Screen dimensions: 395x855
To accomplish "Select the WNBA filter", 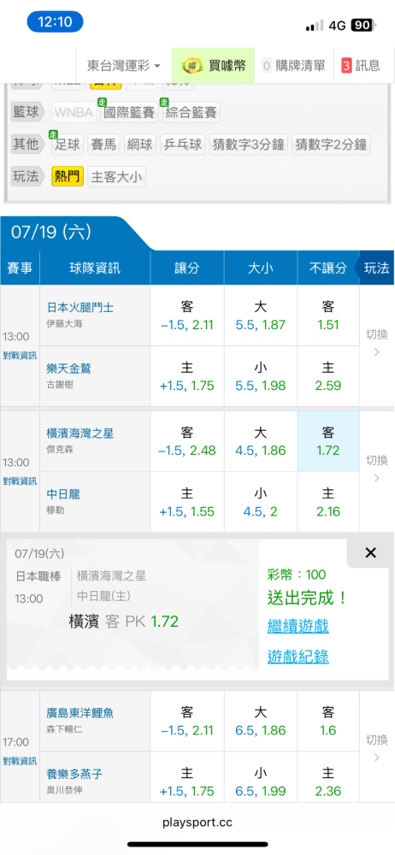I will pos(74,113).
